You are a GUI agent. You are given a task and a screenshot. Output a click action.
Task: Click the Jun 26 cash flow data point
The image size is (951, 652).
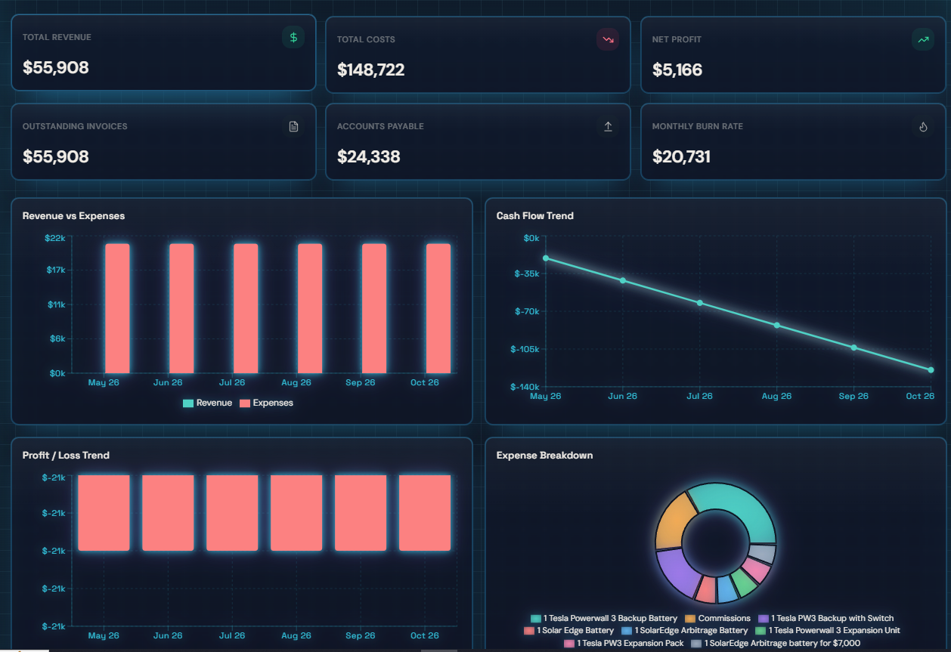tap(623, 280)
